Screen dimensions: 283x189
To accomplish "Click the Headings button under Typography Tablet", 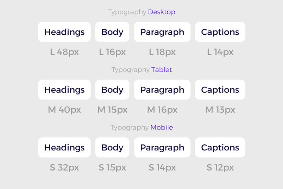I will pyautogui.click(x=64, y=90).
